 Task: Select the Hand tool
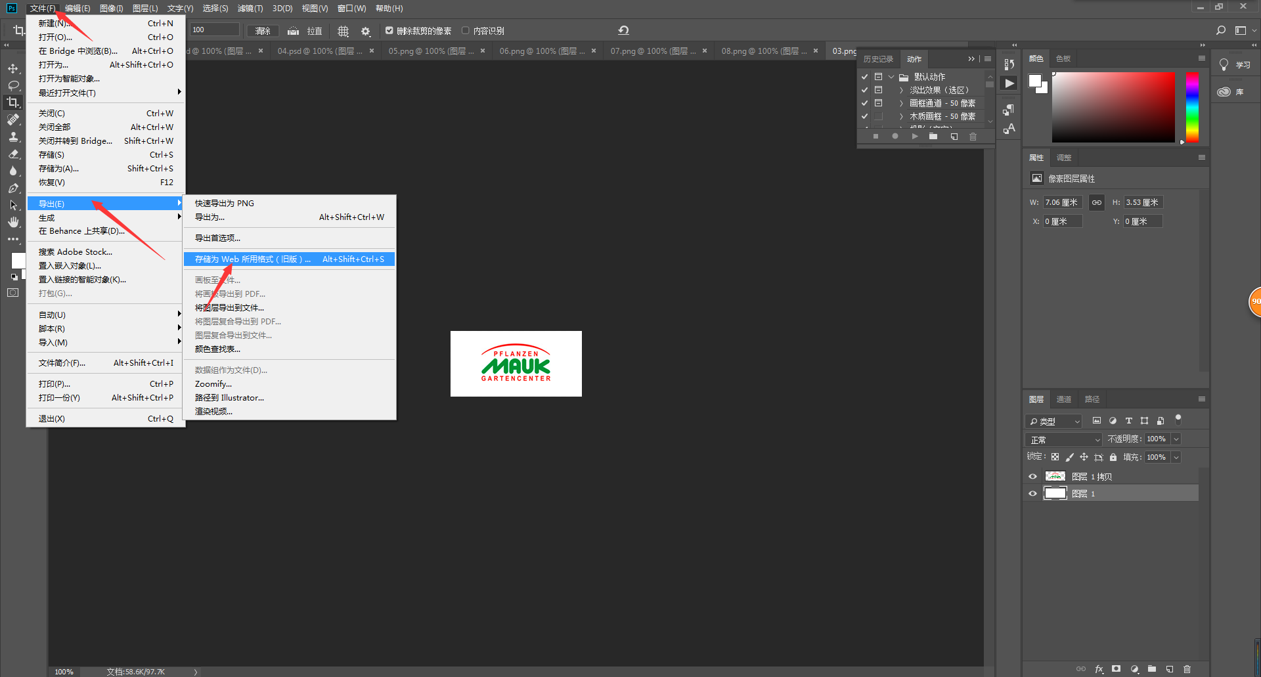click(13, 223)
